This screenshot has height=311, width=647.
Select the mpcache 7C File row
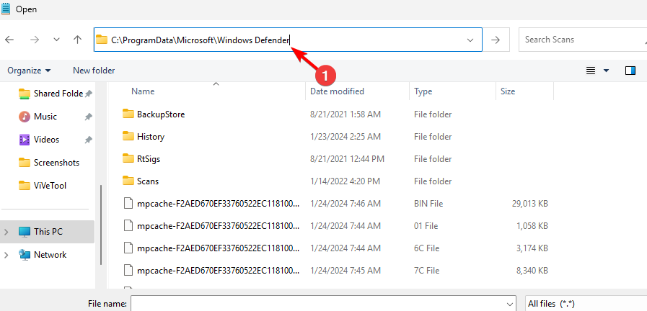[338, 270]
